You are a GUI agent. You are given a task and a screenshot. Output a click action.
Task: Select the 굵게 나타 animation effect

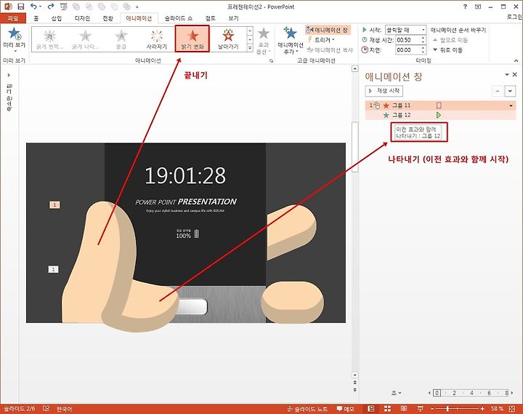point(85,39)
